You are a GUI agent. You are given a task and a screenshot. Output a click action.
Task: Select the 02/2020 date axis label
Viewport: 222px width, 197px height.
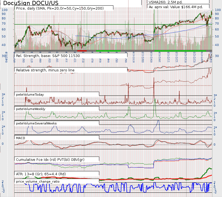[x=194, y=57]
